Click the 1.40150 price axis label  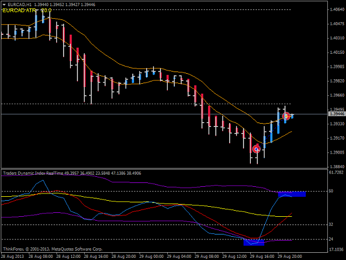337,52
